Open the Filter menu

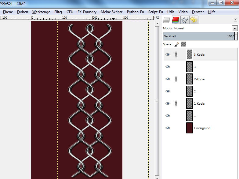(x=58, y=12)
